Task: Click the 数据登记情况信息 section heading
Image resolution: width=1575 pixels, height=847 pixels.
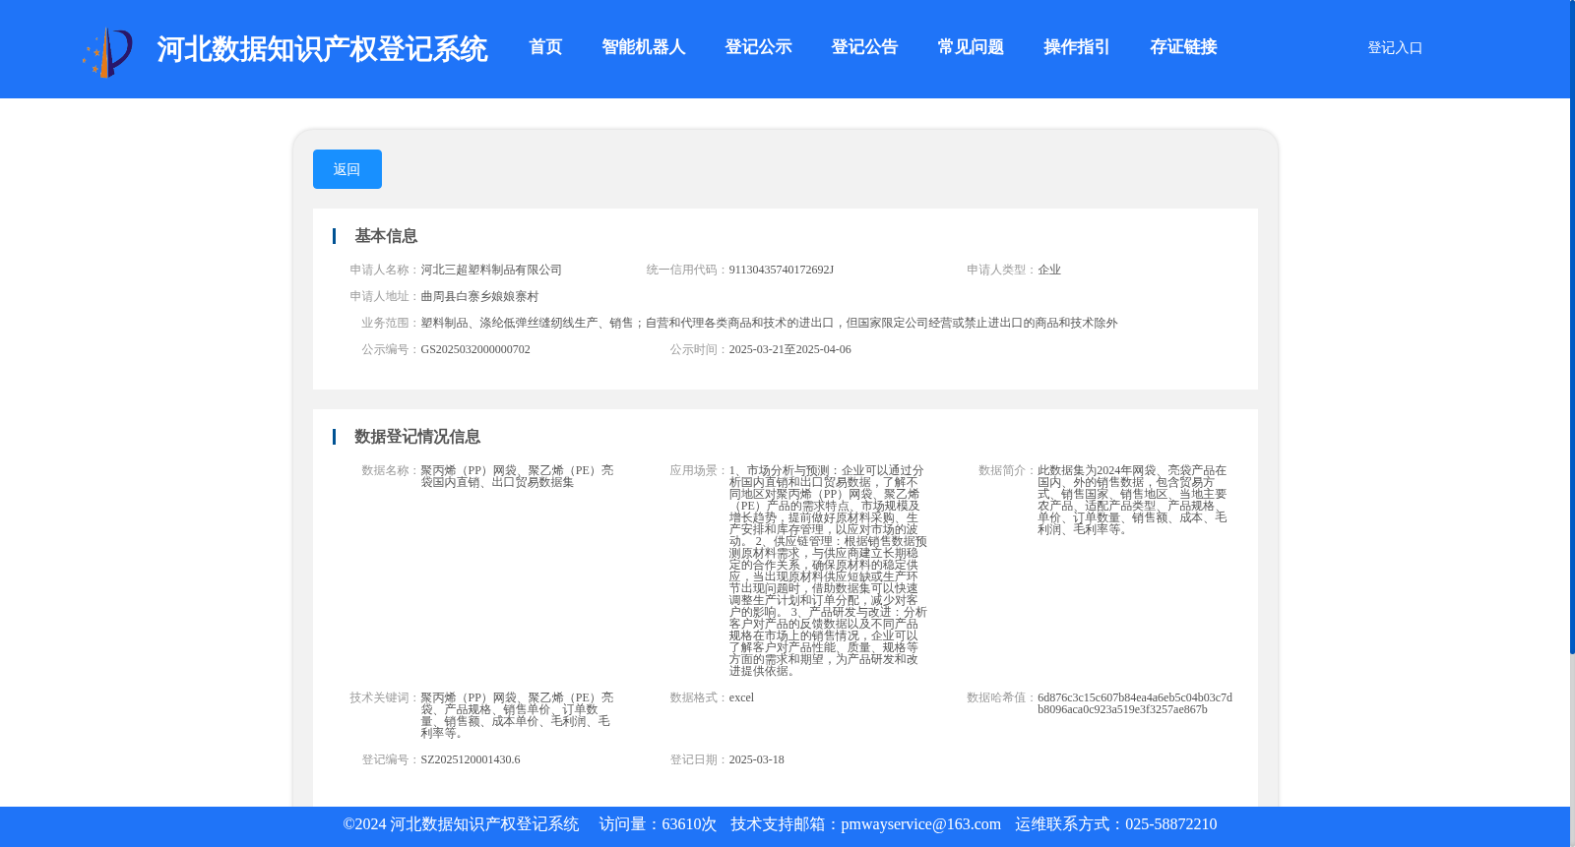Action: pyautogui.click(x=417, y=437)
